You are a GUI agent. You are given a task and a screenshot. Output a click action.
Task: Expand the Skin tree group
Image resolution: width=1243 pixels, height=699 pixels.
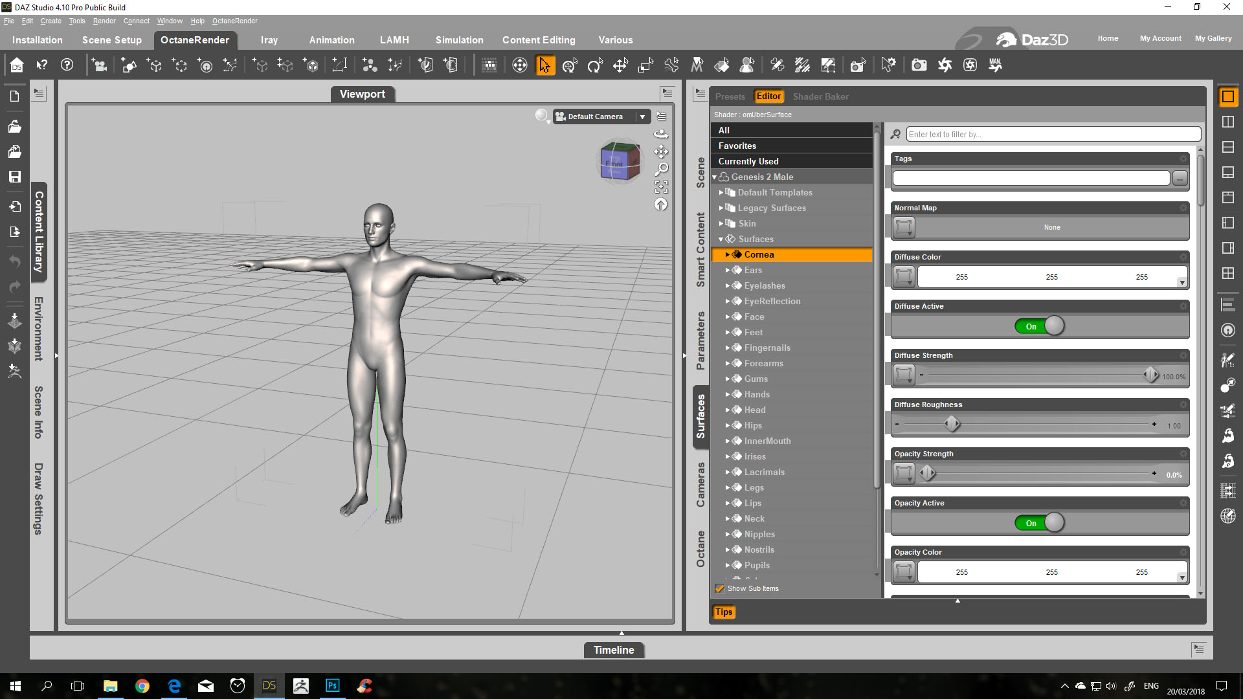coord(721,223)
